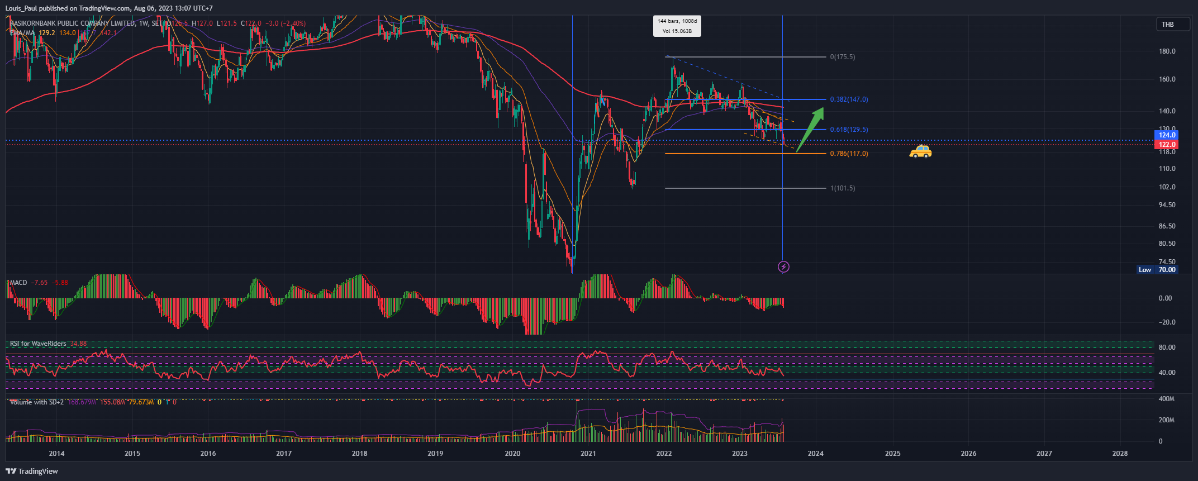
Task: Select the MACD indicator label
Action: coord(18,283)
